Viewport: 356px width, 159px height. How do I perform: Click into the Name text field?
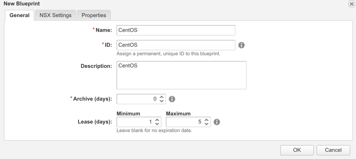[x=176, y=30]
